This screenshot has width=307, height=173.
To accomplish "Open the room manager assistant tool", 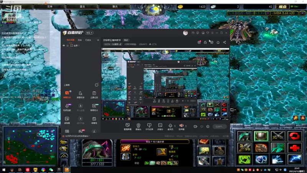I will [x=80, y=94].
